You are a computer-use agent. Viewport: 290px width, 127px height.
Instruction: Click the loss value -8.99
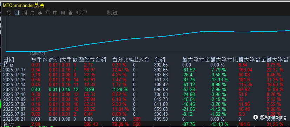pos(90,90)
